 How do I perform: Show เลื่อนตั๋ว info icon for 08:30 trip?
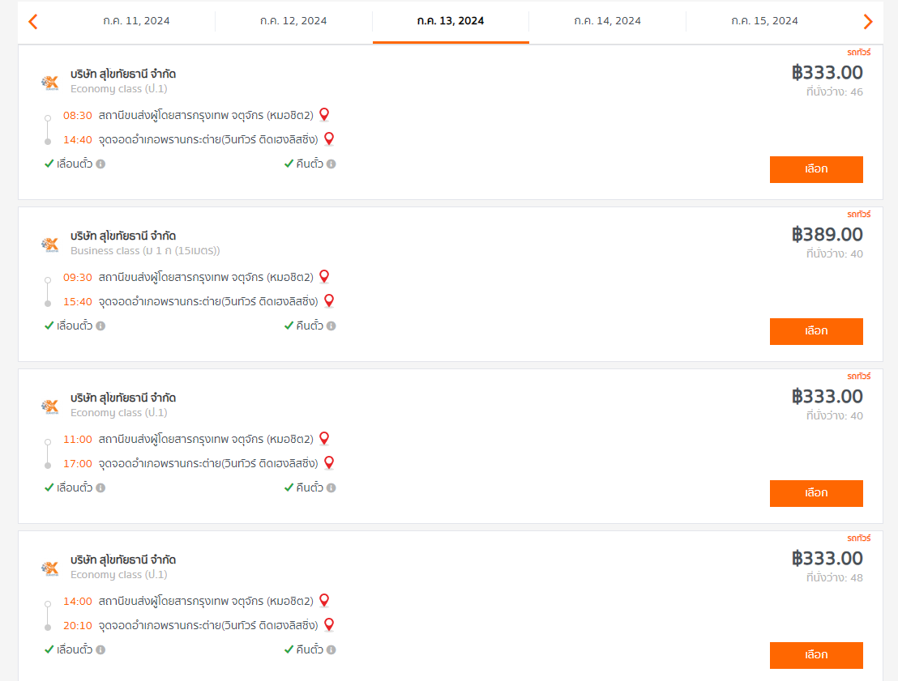(x=100, y=164)
